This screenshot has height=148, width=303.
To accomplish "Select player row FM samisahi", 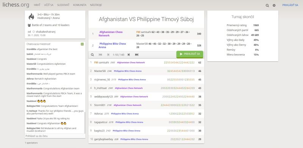I will pos(146,62).
